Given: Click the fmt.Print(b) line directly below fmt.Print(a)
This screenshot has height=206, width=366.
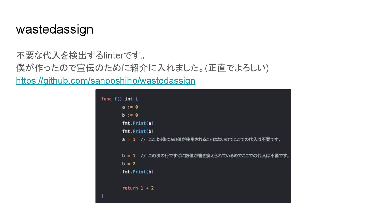Looking at the screenshot, I should pyautogui.click(x=138, y=131).
